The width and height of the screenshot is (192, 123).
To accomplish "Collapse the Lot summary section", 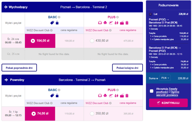I will (151, 14).
